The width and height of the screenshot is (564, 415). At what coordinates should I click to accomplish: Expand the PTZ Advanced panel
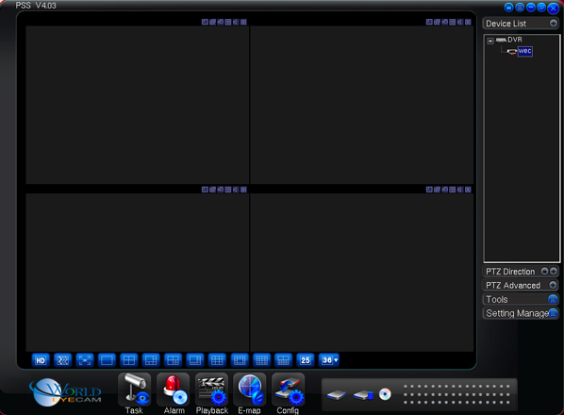point(554,285)
